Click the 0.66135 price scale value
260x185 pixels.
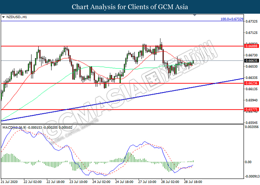click(x=251, y=89)
